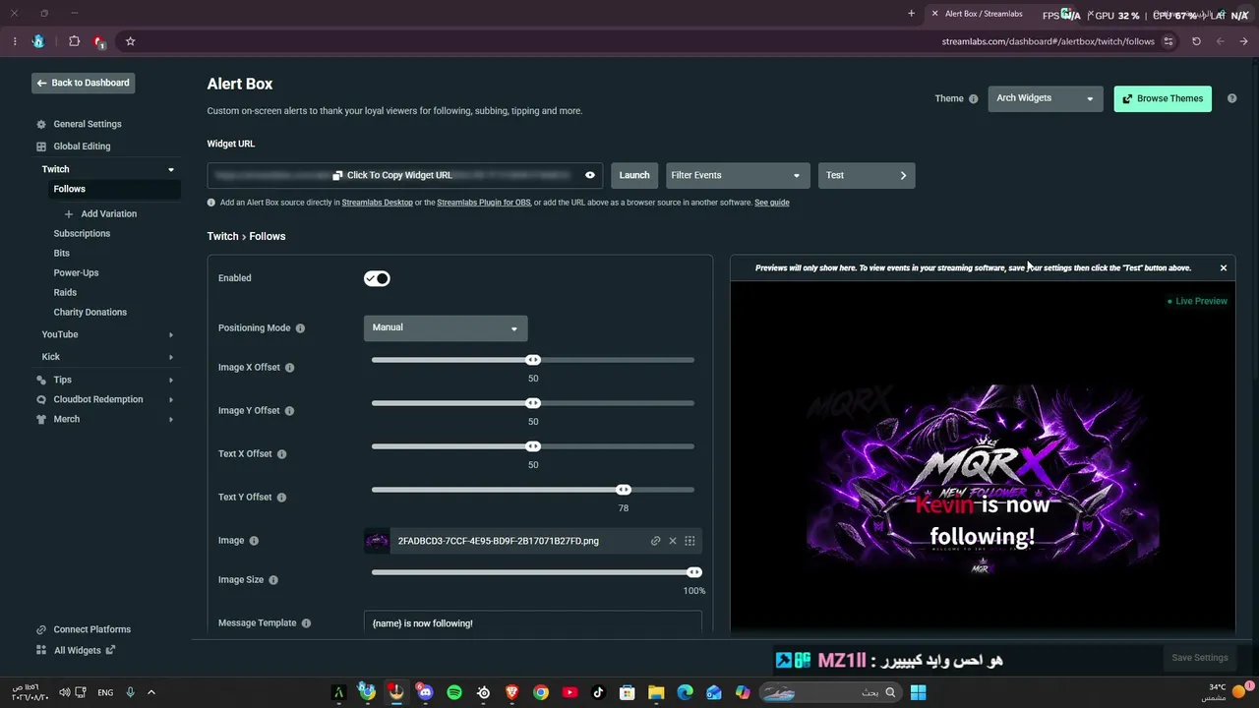Viewport: 1259px width, 708px height.
Task: Click the info icon next to Text Y Offset
Action: tap(281, 498)
